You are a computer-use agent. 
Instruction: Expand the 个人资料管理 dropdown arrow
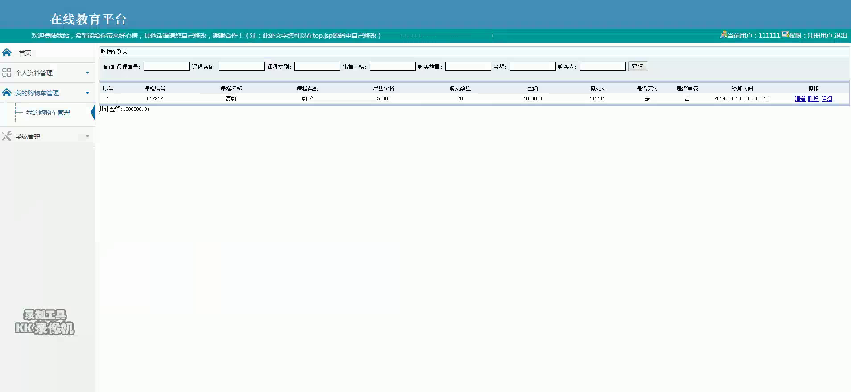click(x=87, y=73)
